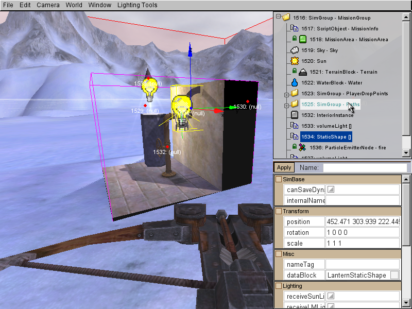Click the position field in Transform
This screenshot has width=412, height=309.
point(362,221)
